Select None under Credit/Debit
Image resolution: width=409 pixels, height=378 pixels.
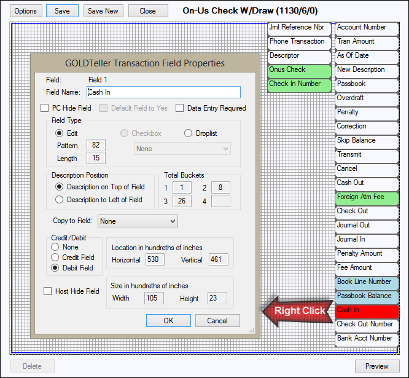coord(55,246)
